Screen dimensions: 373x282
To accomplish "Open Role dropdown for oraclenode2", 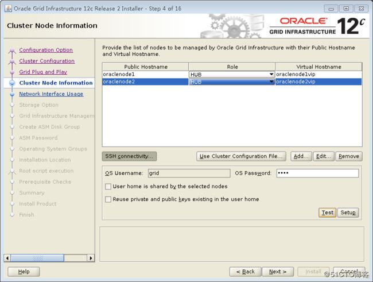I will coord(271,82).
